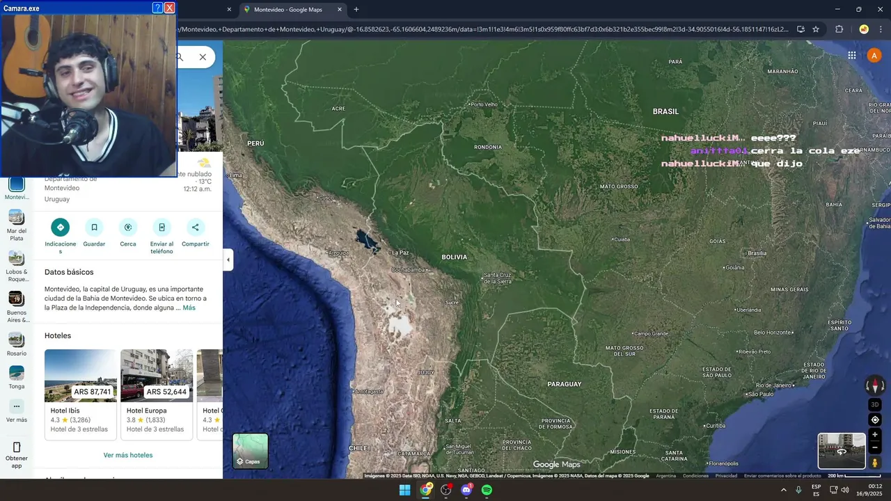Open the Lobos & Roque recent search

(x=17, y=267)
